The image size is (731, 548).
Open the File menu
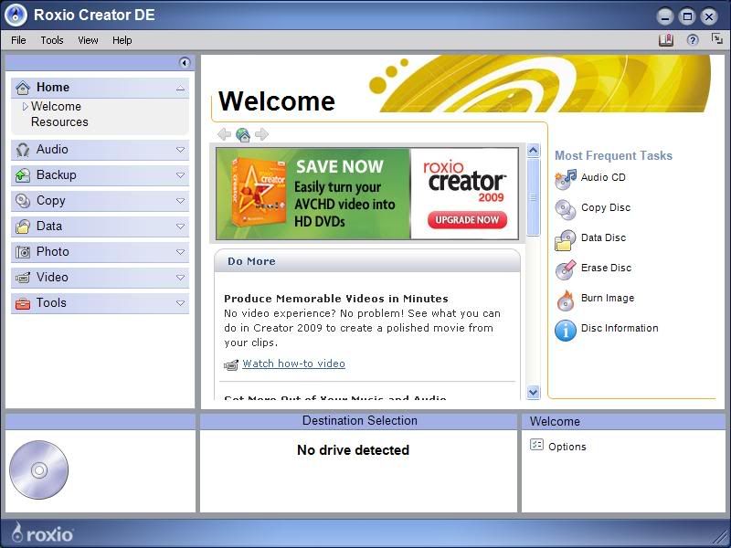(x=18, y=40)
